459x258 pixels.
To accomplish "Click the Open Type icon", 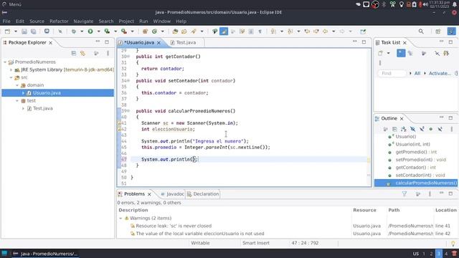I will (x=175, y=32).
